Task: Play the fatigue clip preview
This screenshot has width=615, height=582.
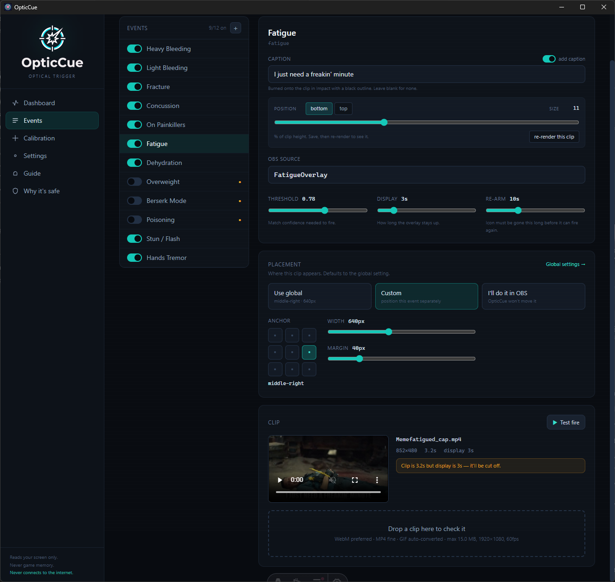Action: point(280,480)
